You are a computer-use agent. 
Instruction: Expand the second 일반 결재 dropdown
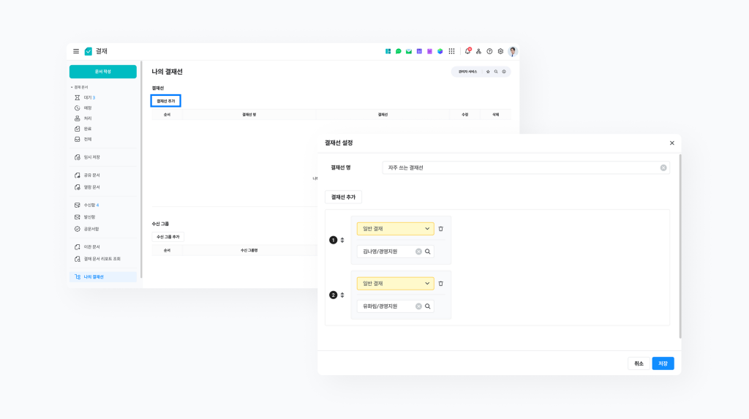(x=395, y=284)
